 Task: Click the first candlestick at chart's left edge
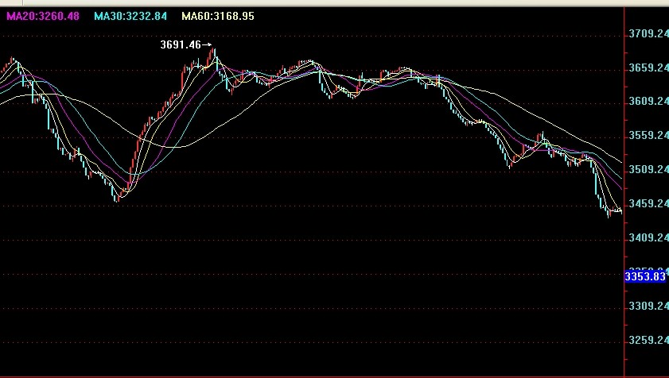(2, 71)
